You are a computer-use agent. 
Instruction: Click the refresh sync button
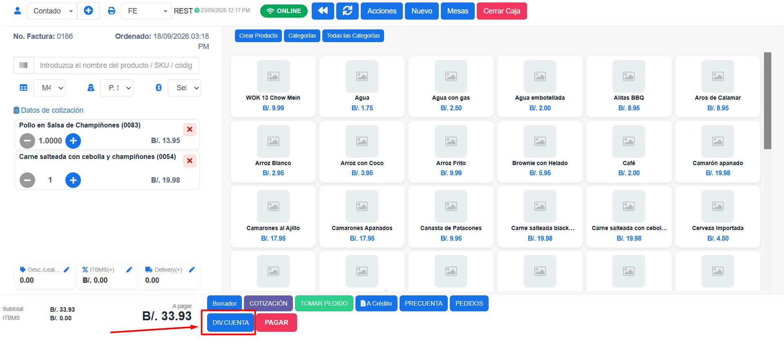coord(347,11)
